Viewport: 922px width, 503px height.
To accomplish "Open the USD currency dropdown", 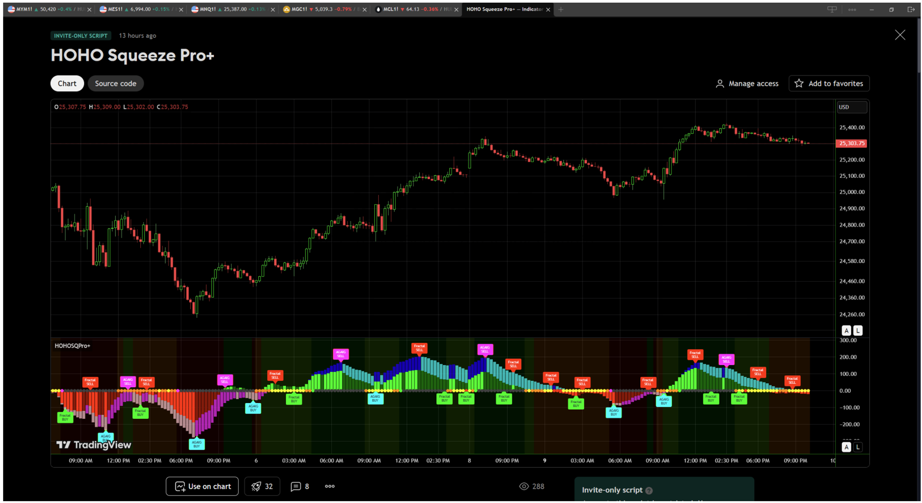I will [x=851, y=107].
